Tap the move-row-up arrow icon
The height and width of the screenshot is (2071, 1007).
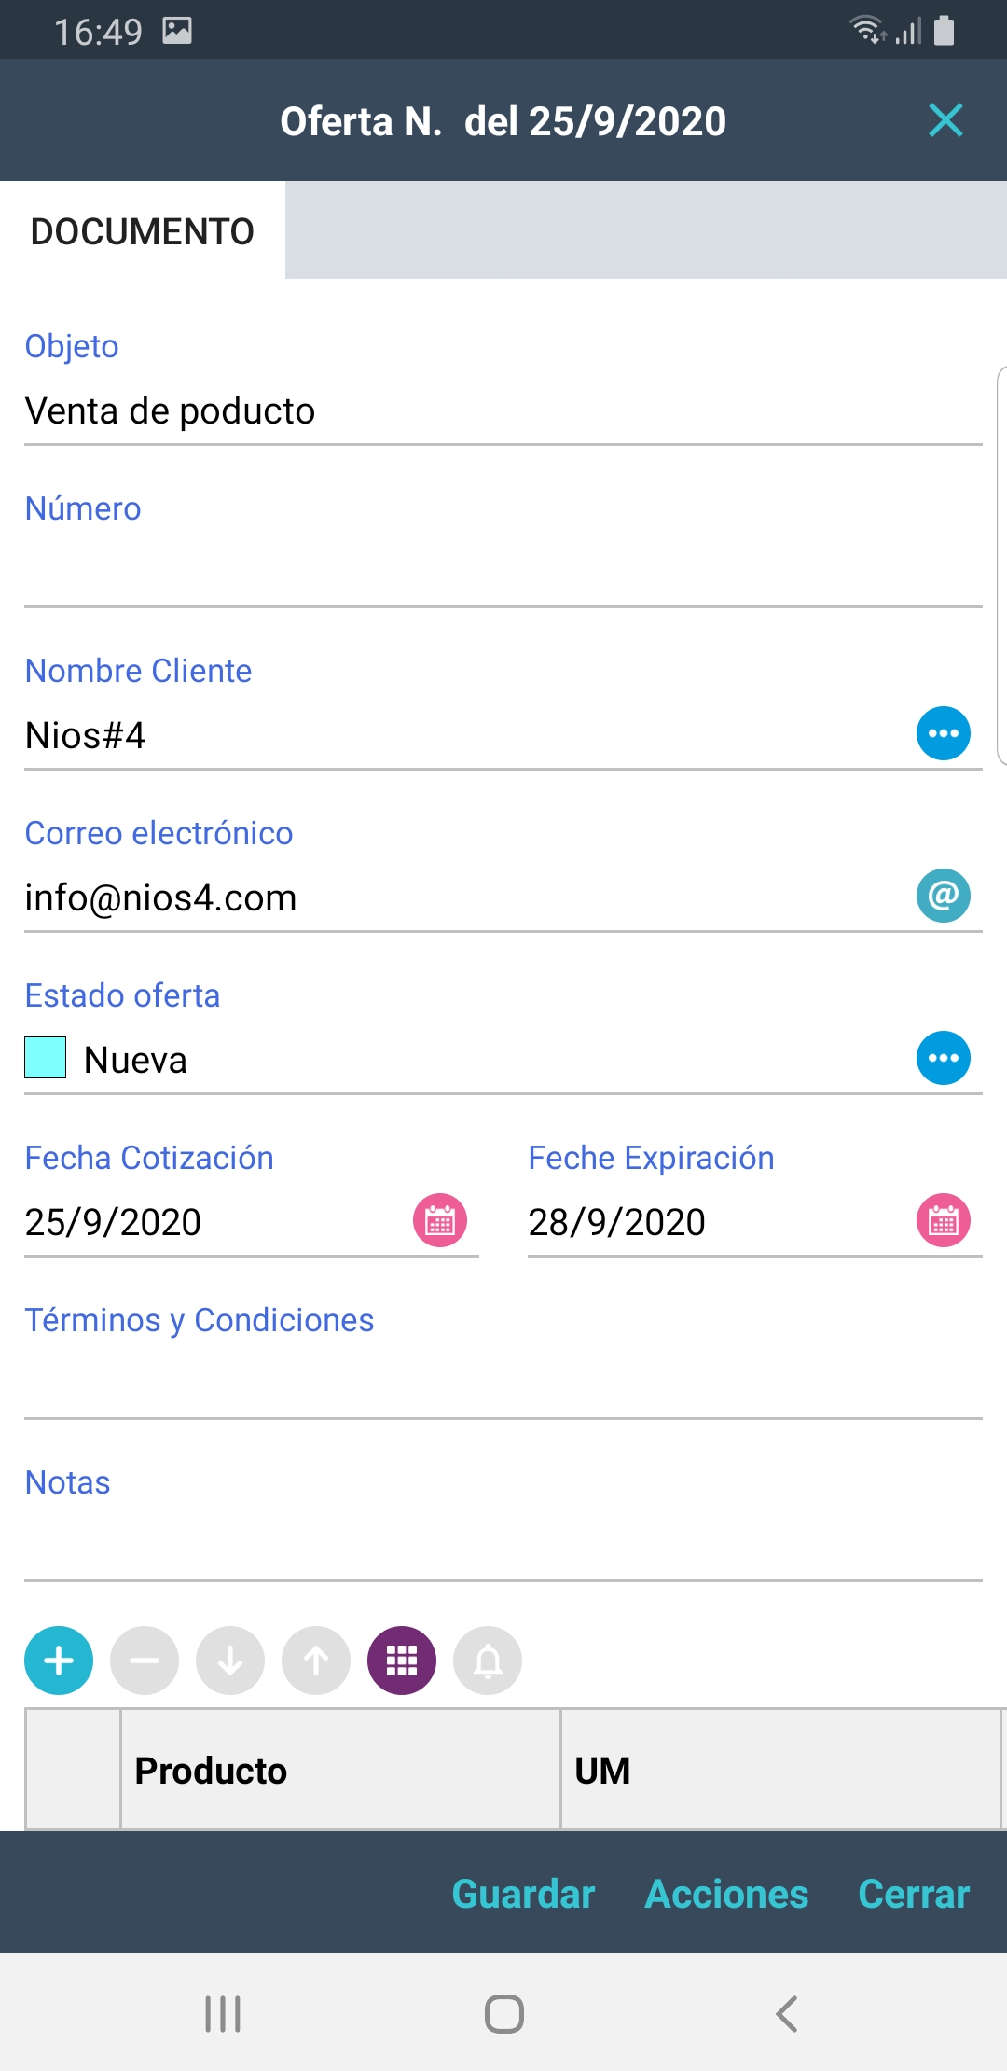tap(316, 1661)
